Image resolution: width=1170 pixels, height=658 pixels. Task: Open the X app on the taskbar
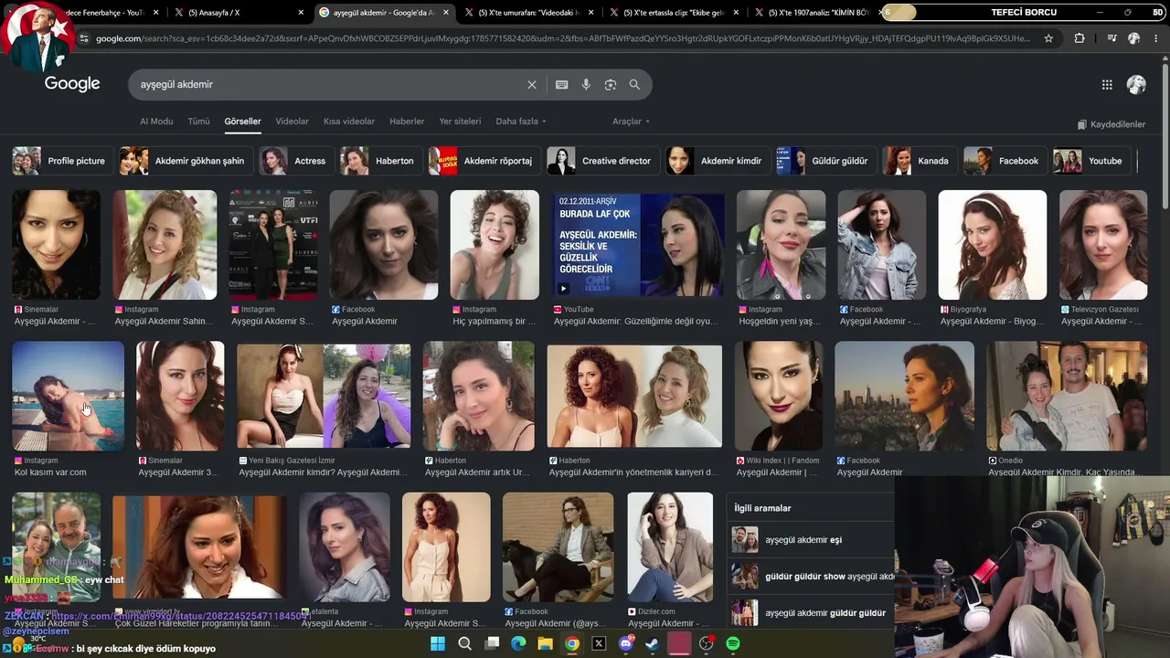tap(599, 643)
